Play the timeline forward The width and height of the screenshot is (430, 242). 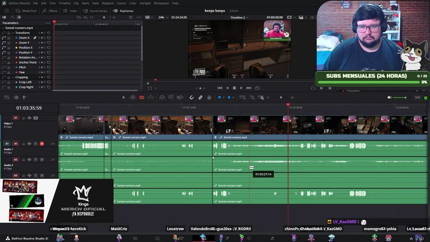[241, 88]
